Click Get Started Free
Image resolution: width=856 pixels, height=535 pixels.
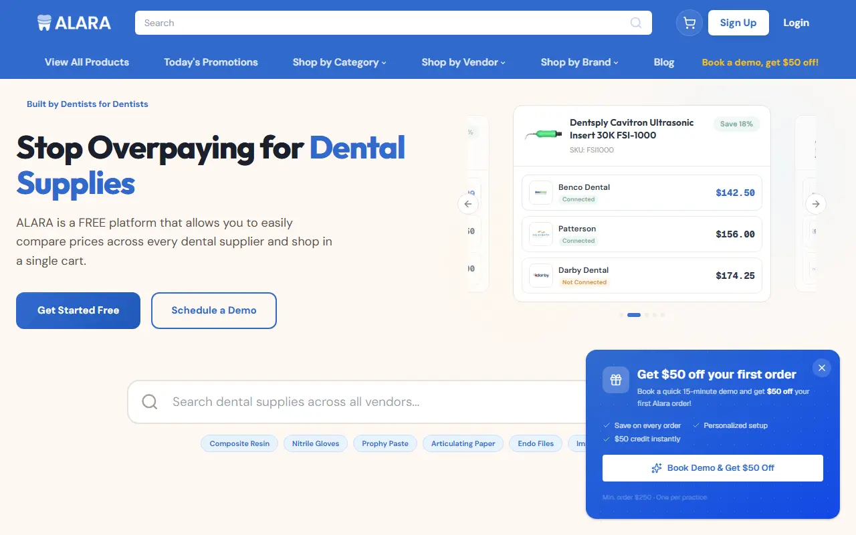point(78,310)
